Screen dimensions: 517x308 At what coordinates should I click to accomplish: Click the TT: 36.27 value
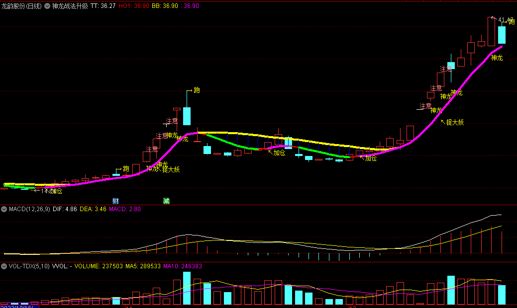coord(103,6)
